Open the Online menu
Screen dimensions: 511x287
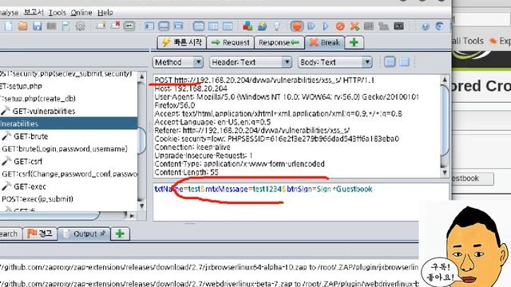point(81,13)
